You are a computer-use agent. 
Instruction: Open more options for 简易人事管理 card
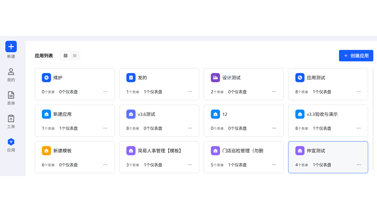pos(190,164)
